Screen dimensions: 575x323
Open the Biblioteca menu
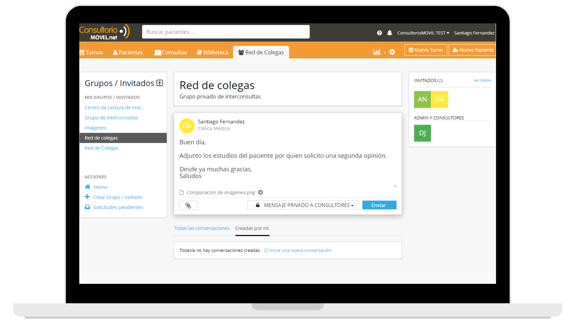[x=212, y=52]
